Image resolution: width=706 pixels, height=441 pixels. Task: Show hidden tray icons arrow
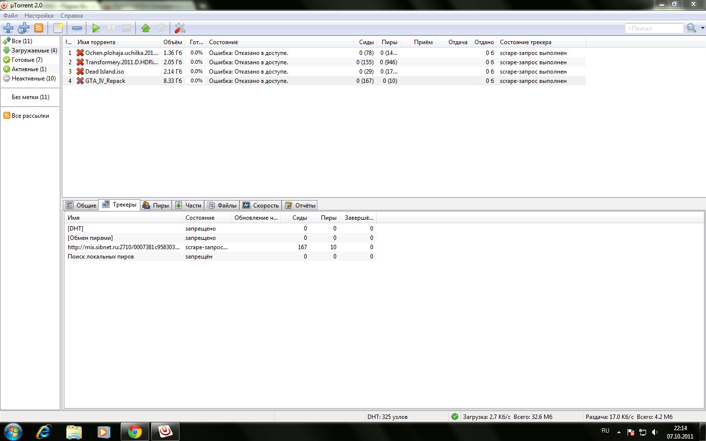pyautogui.click(x=619, y=432)
